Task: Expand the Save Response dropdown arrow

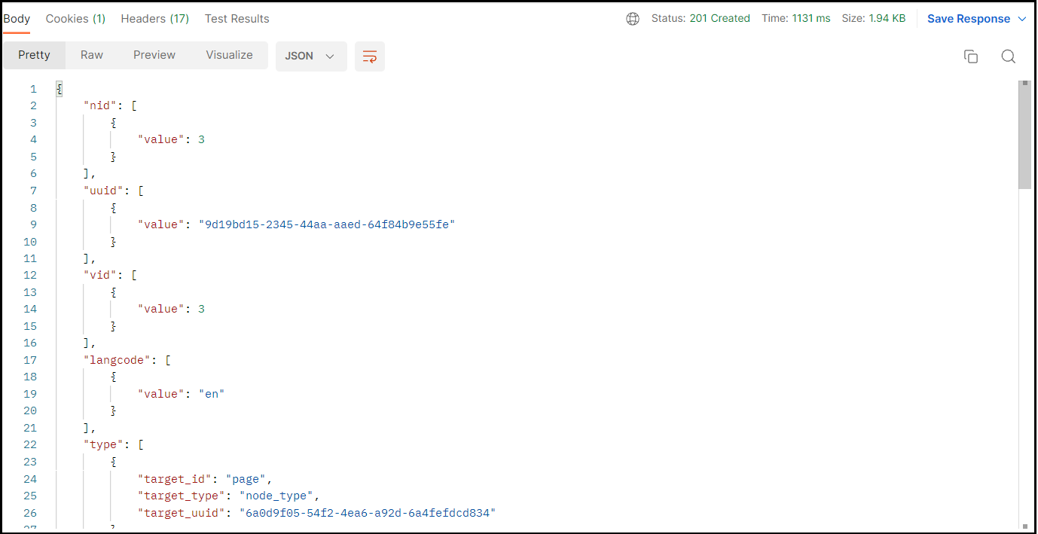Action: coord(1022,19)
